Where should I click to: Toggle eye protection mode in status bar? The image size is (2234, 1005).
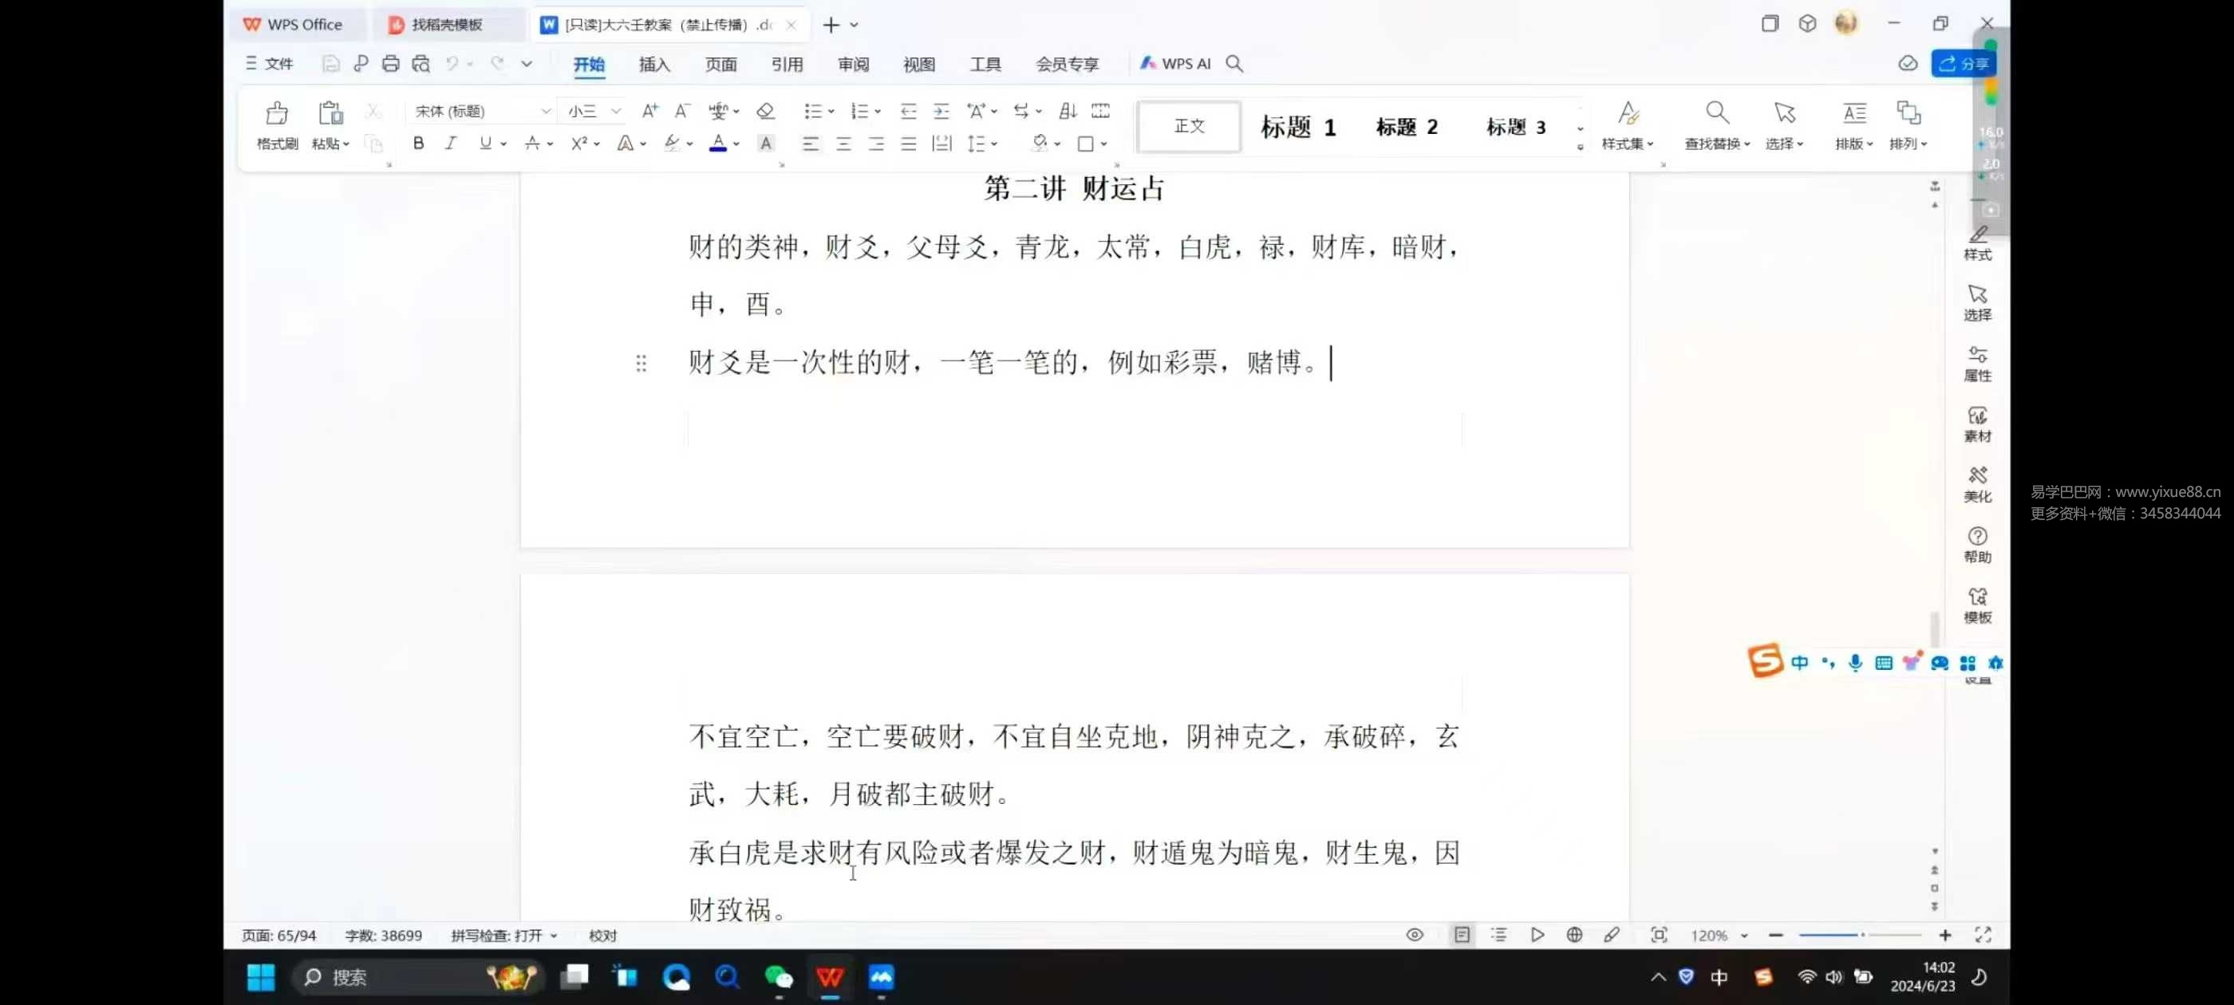[x=1414, y=935]
